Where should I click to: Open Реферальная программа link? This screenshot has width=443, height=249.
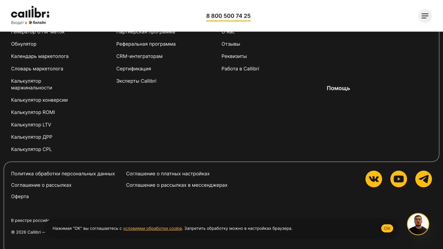click(146, 44)
